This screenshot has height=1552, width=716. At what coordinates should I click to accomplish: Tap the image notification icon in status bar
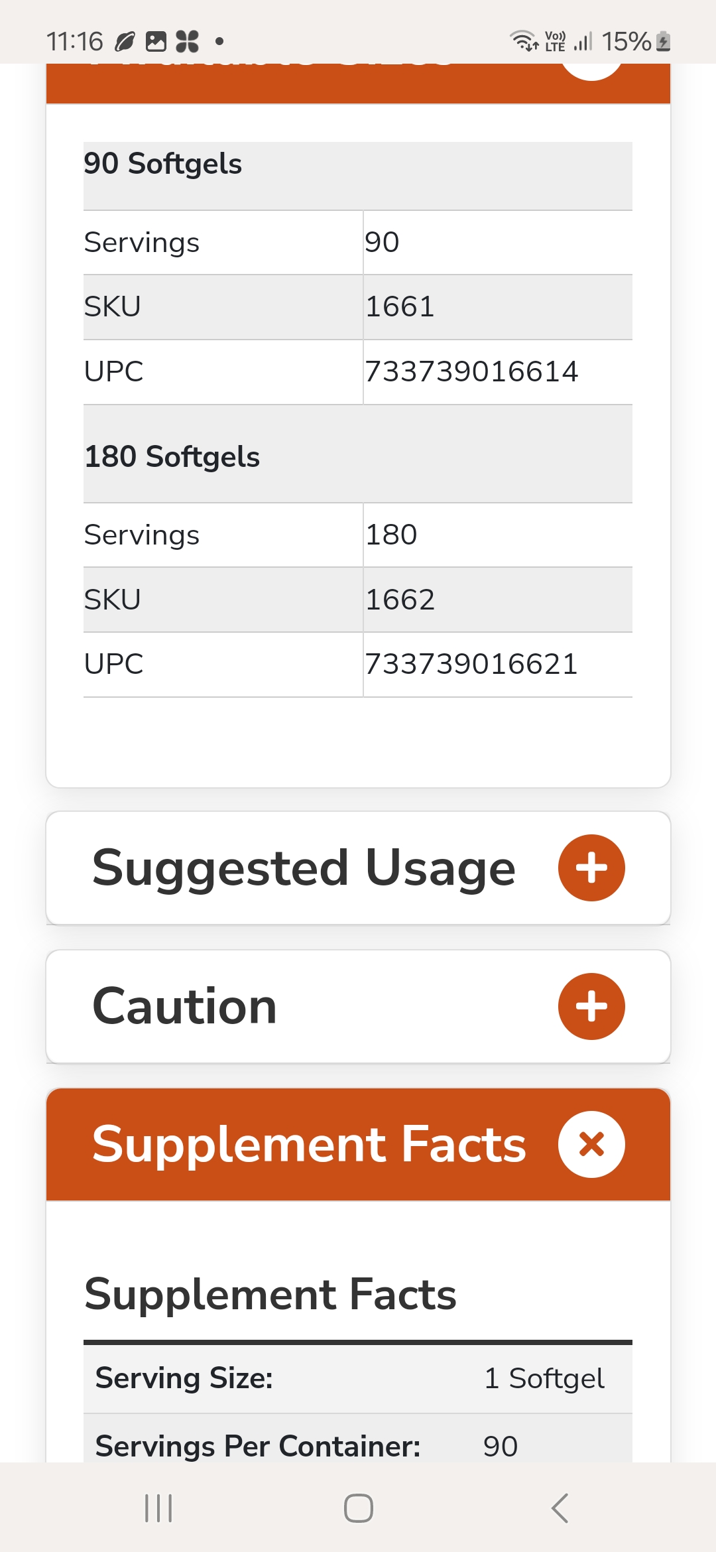pos(156,42)
